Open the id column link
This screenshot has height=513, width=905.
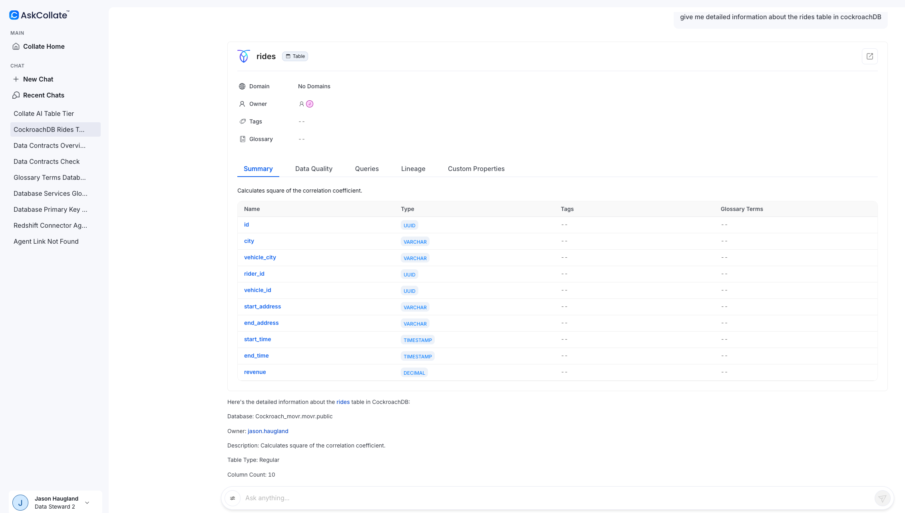[x=247, y=225]
